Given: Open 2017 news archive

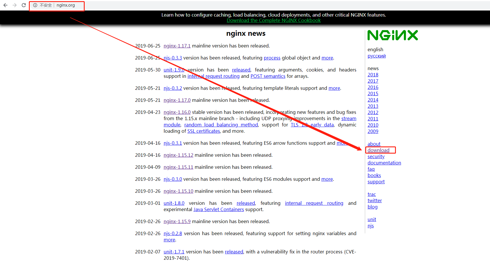Looking at the screenshot, I should pos(373,81).
